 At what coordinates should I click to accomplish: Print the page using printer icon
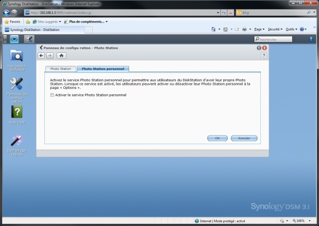(245, 29)
